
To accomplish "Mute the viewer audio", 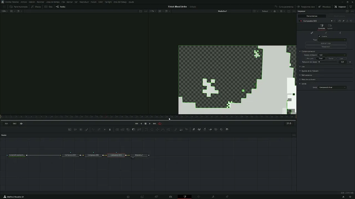I will click(21, 124).
